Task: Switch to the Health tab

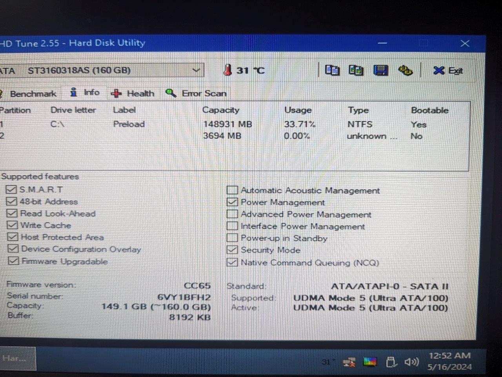Action: pyautogui.click(x=133, y=93)
